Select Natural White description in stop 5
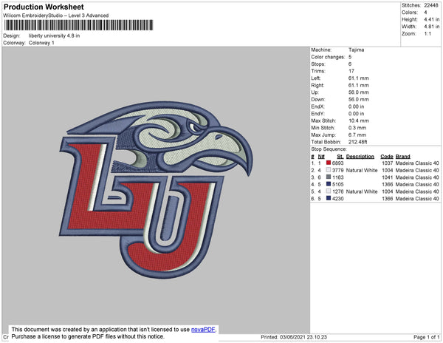Viewport: 443px width, 343px height. point(362,191)
